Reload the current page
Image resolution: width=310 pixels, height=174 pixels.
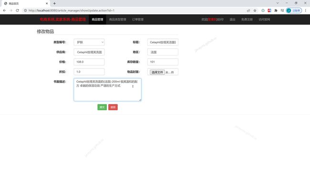click(x=17, y=10)
